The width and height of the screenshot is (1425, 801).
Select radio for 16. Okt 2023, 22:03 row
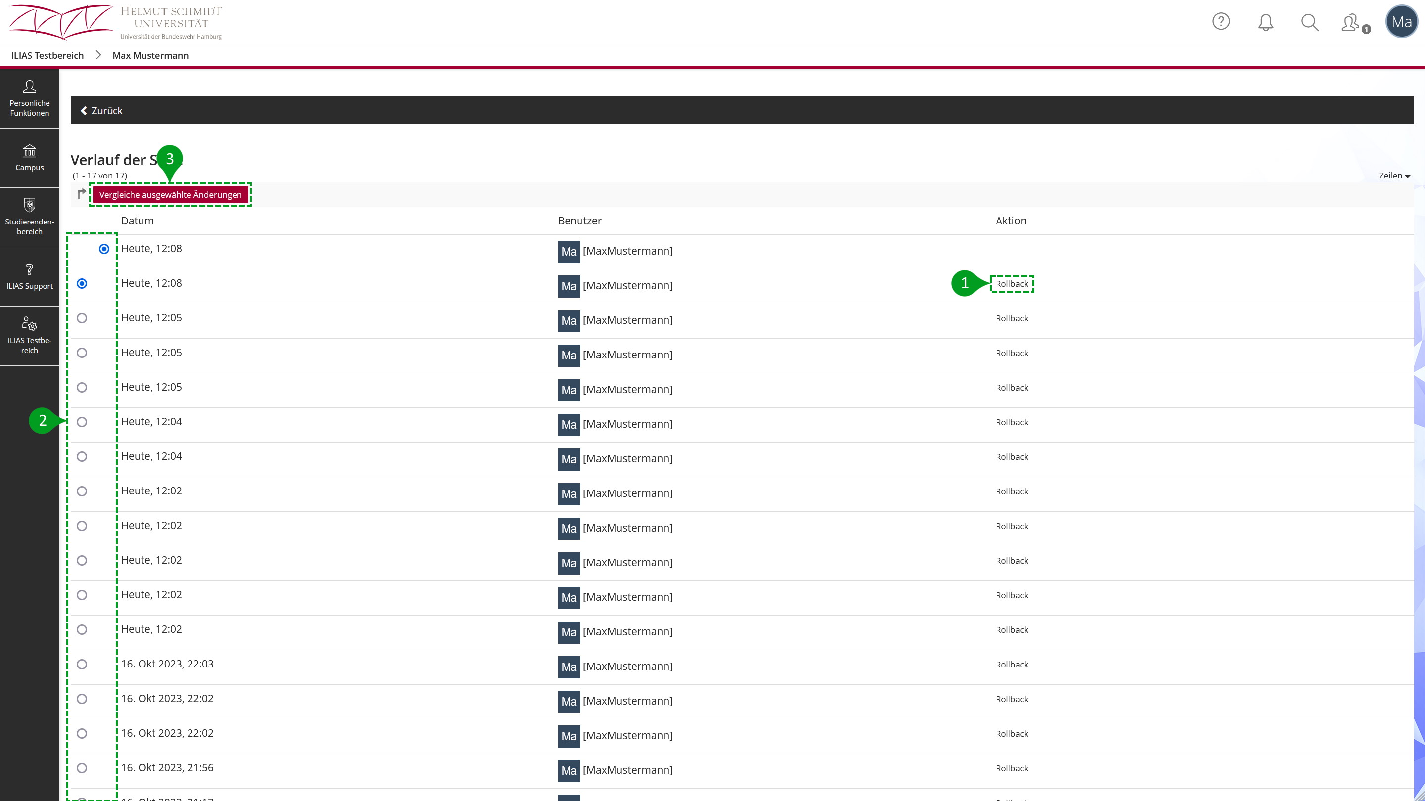pos(82,665)
